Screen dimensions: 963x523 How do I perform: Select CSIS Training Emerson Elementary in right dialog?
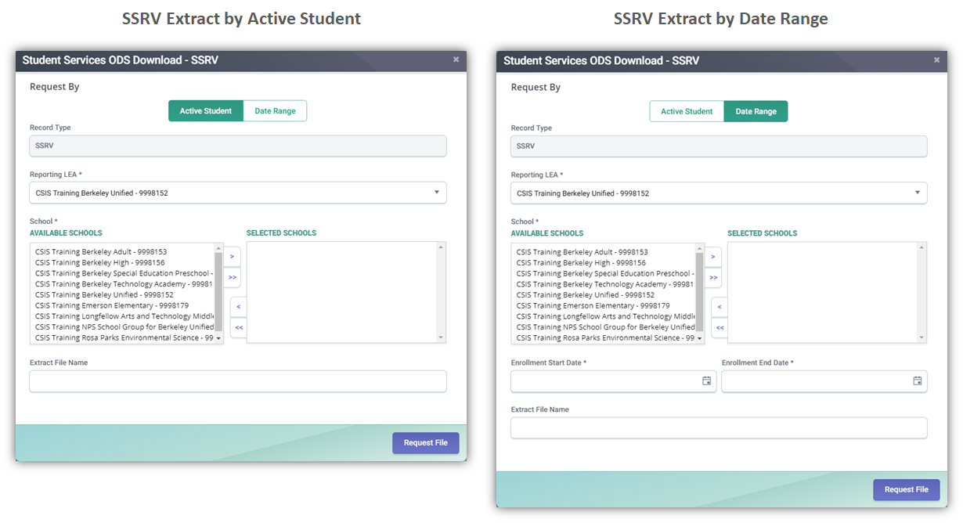593,306
